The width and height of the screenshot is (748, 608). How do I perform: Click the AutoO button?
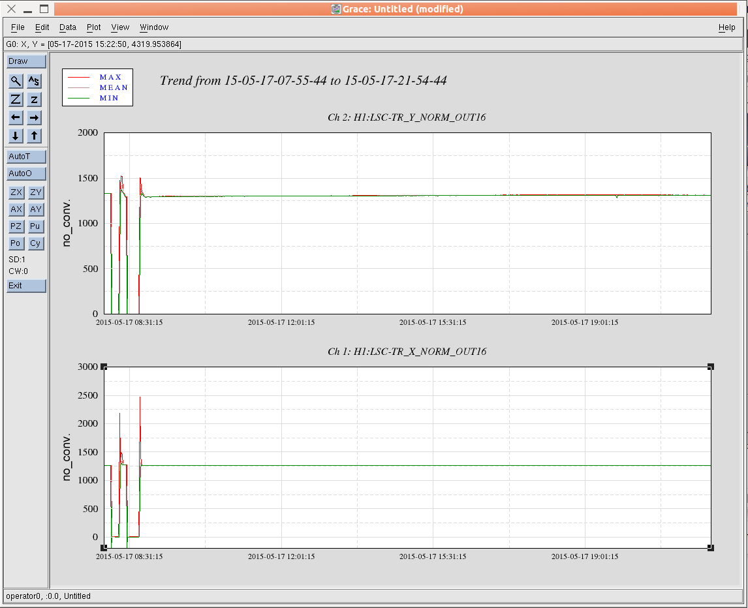26,174
